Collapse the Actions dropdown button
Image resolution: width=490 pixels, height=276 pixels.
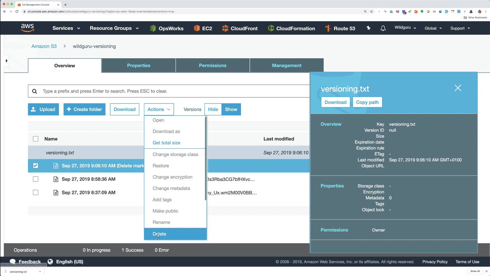(x=159, y=109)
